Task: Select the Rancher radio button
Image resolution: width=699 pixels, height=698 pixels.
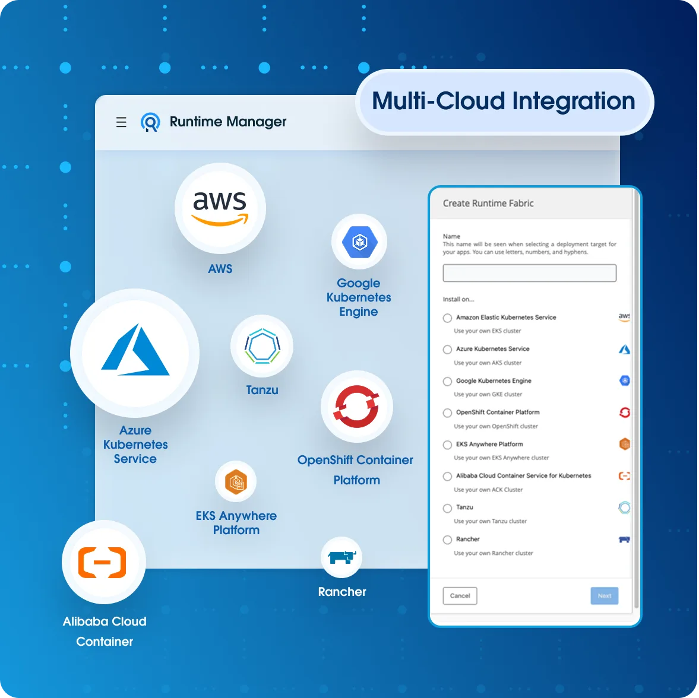Action: coord(447,540)
